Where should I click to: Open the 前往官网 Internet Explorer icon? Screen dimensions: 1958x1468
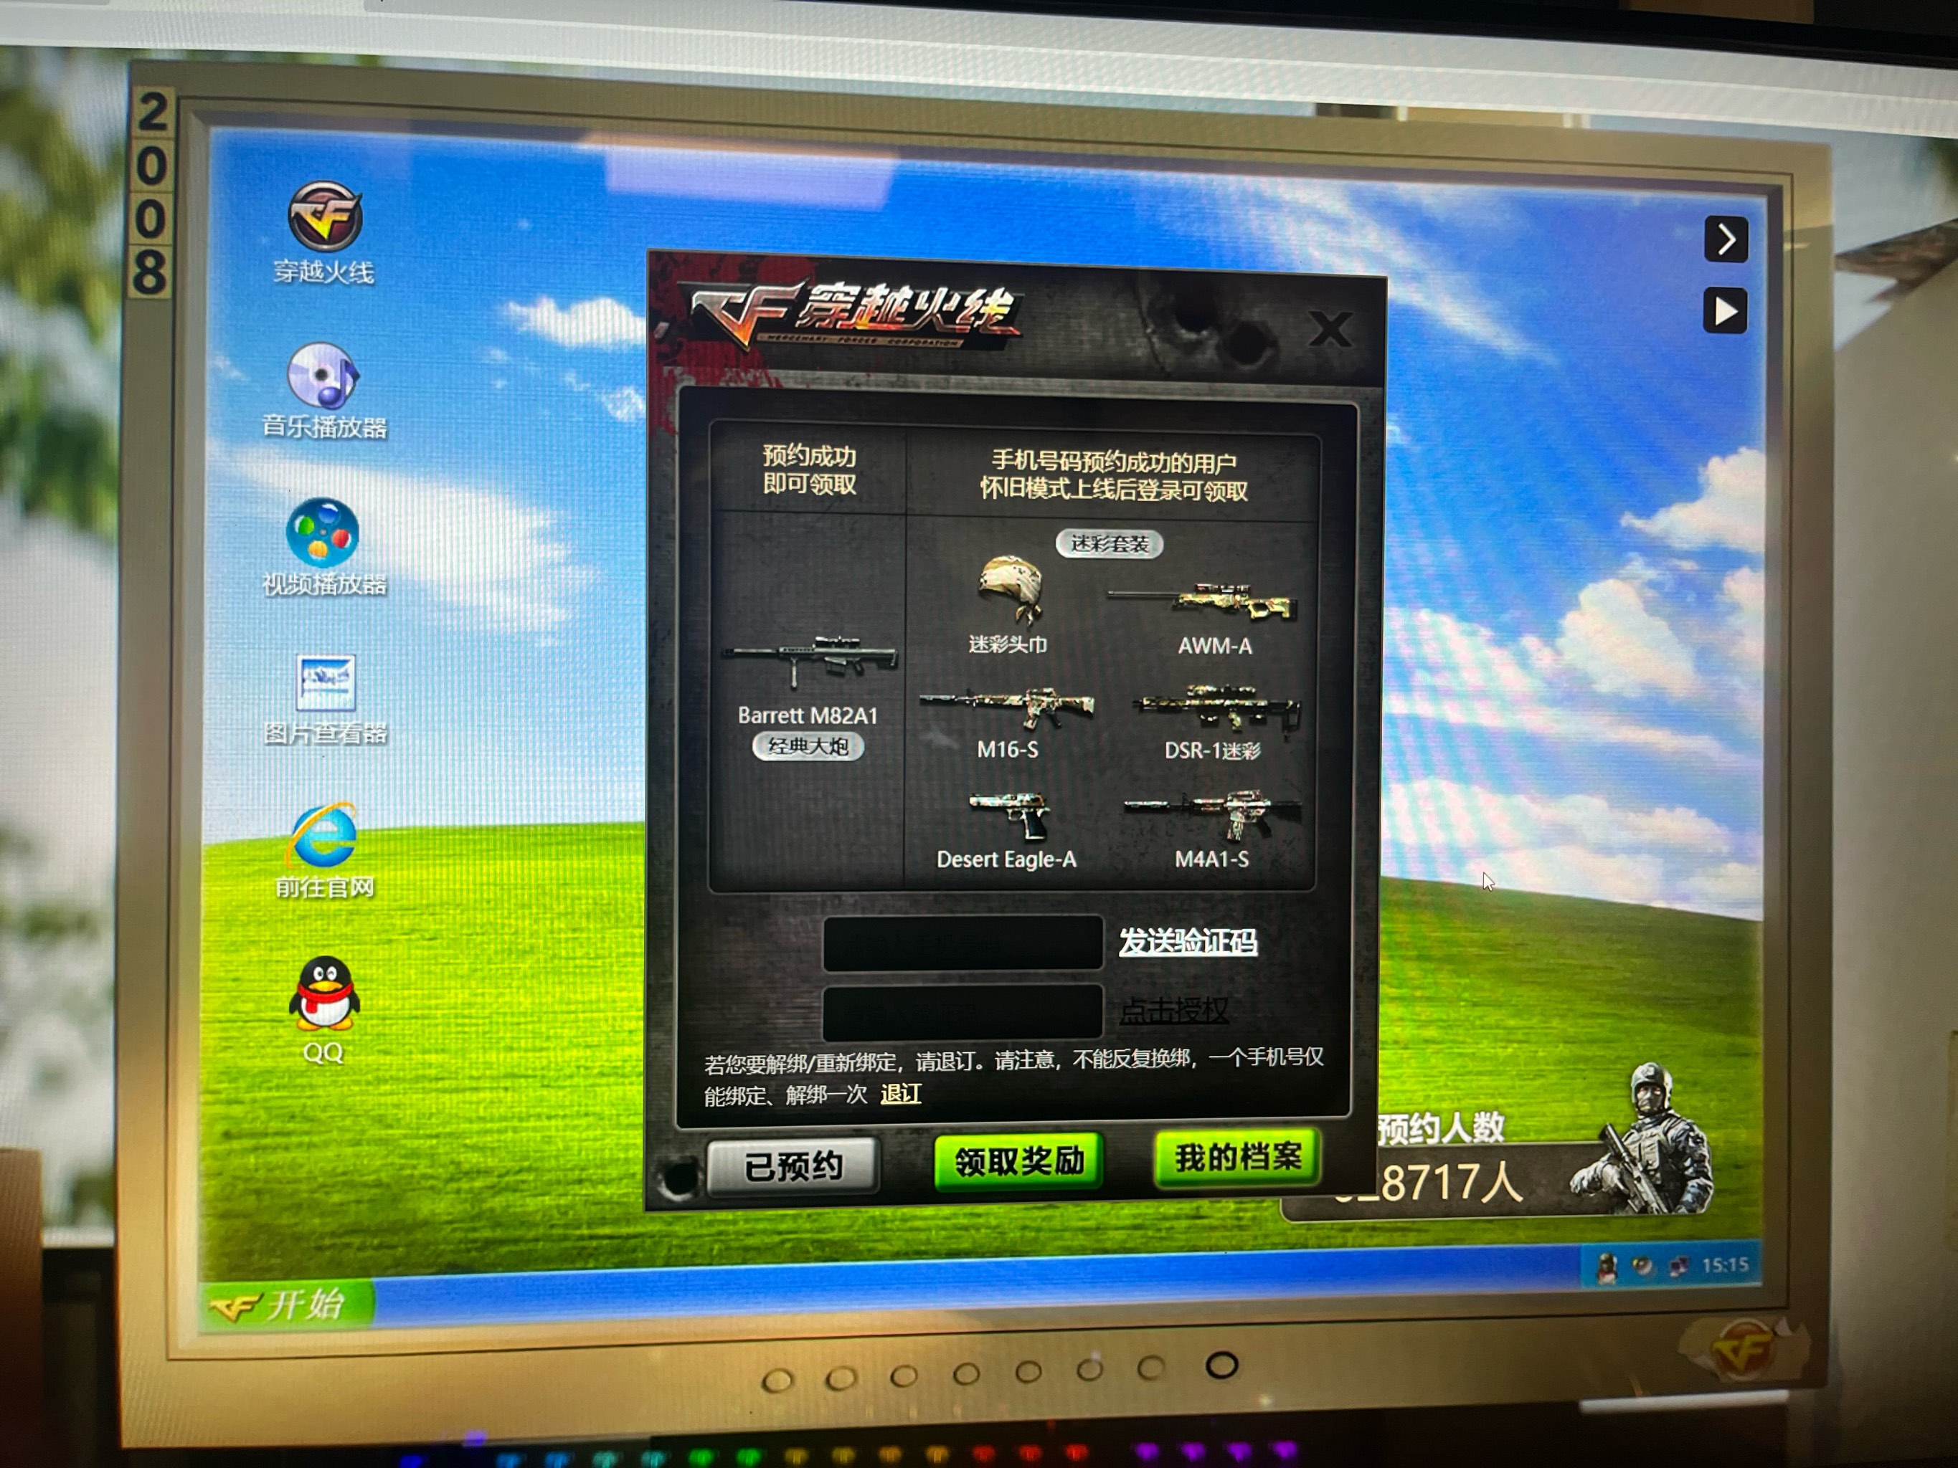click(324, 850)
